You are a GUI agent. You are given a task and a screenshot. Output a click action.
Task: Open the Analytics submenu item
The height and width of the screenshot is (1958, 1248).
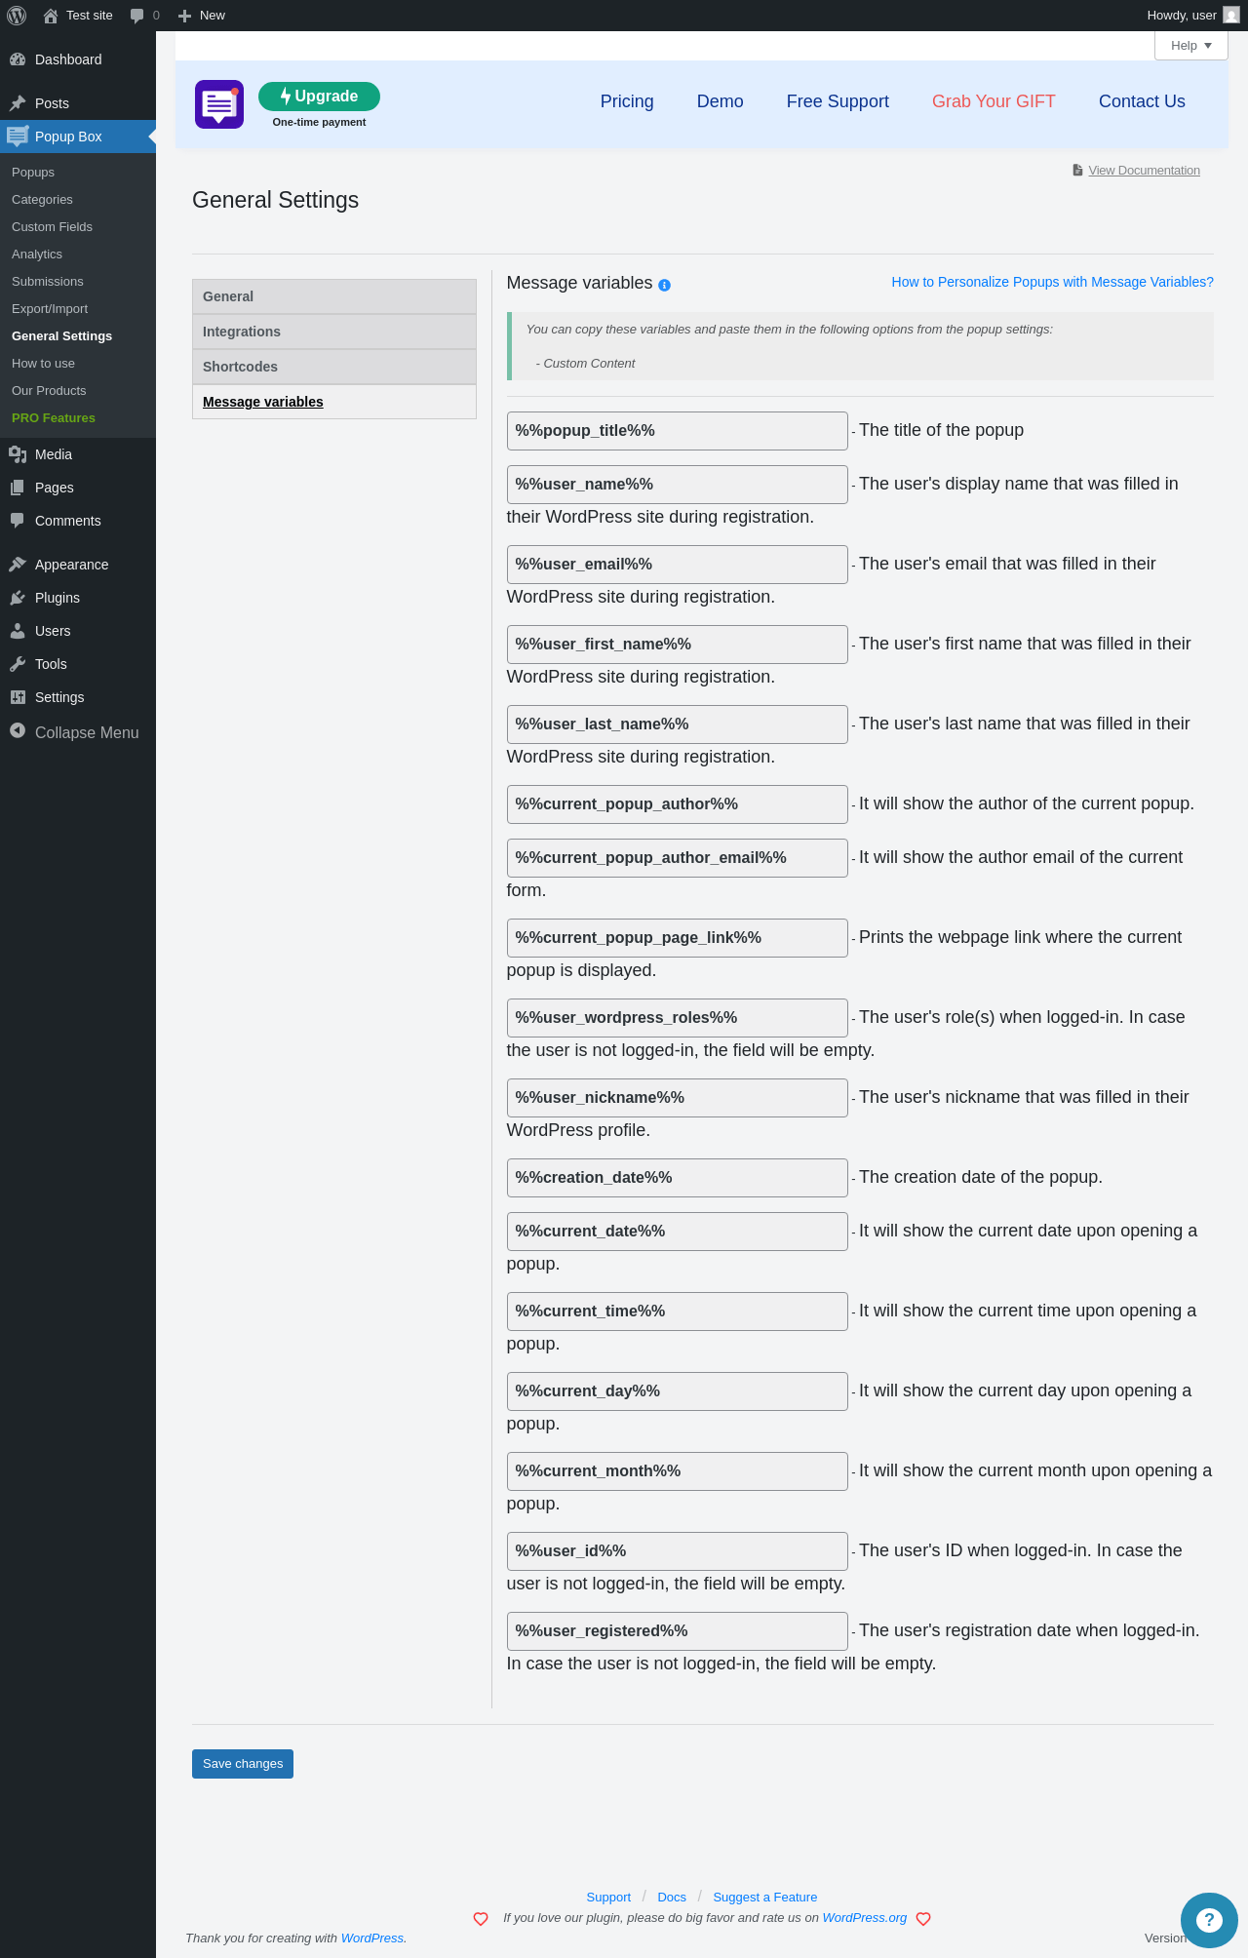(x=37, y=255)
